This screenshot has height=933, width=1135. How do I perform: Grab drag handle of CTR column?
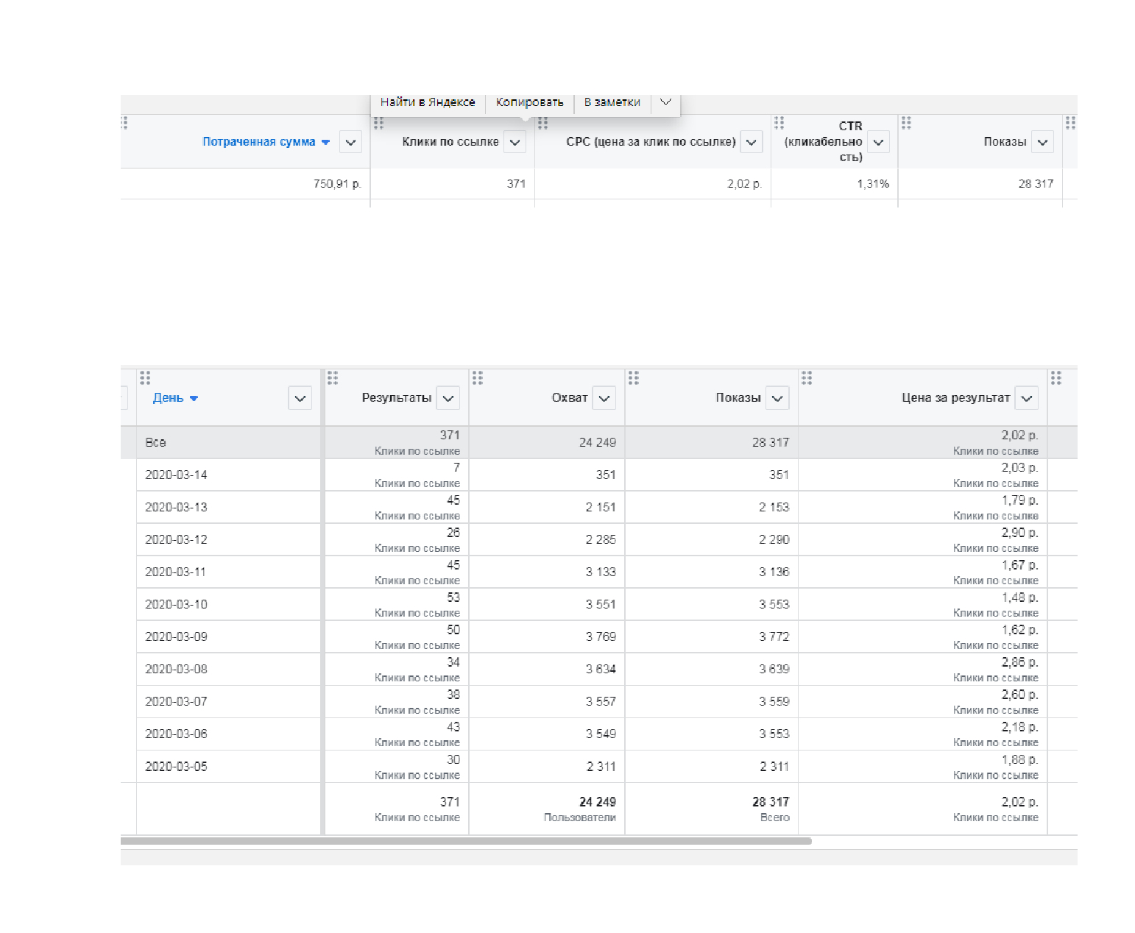(x=779, y=123)
